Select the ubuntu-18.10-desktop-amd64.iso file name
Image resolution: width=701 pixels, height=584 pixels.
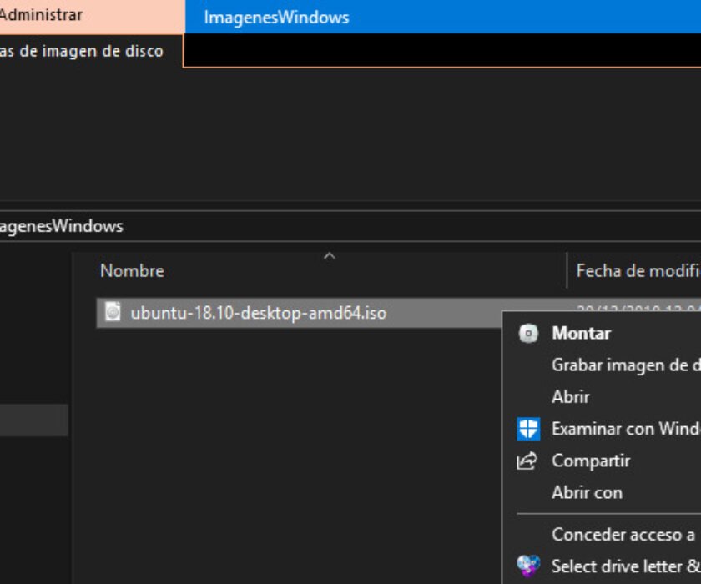259,313
